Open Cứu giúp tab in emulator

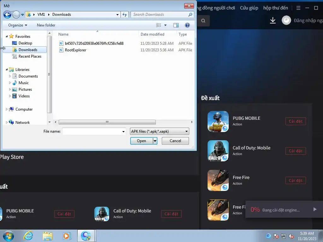pos(249,8)
